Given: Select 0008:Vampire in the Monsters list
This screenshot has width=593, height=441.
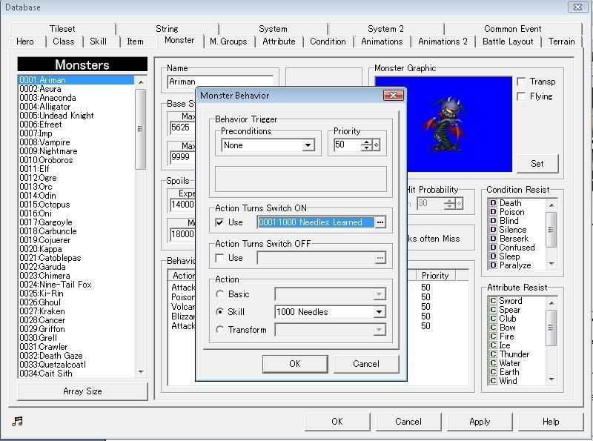Looking at the screenshot, I should pyautogui.click(x=44, y=142).
